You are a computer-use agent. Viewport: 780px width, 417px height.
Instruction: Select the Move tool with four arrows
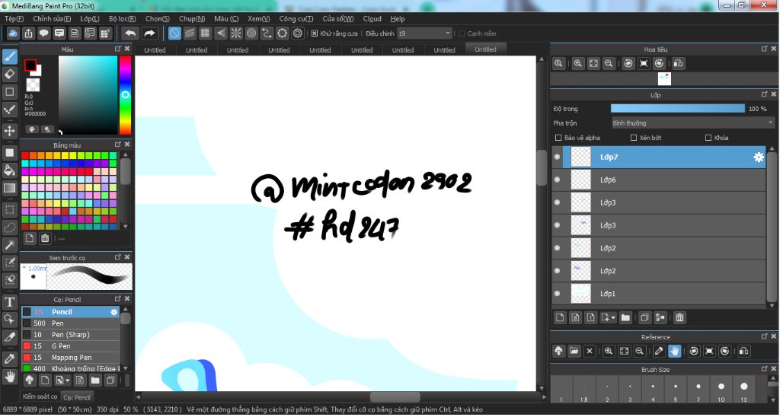click(9, 131)
